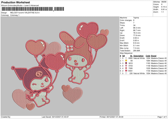Click the pink swatch for stop 4
Viewport: 168px width, 119px height.
[x=126, y=66]
